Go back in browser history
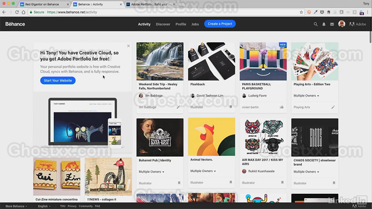 coord(4,12)
